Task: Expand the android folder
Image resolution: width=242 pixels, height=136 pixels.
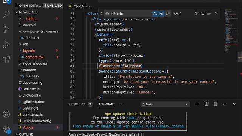Action: pos(39,25)
